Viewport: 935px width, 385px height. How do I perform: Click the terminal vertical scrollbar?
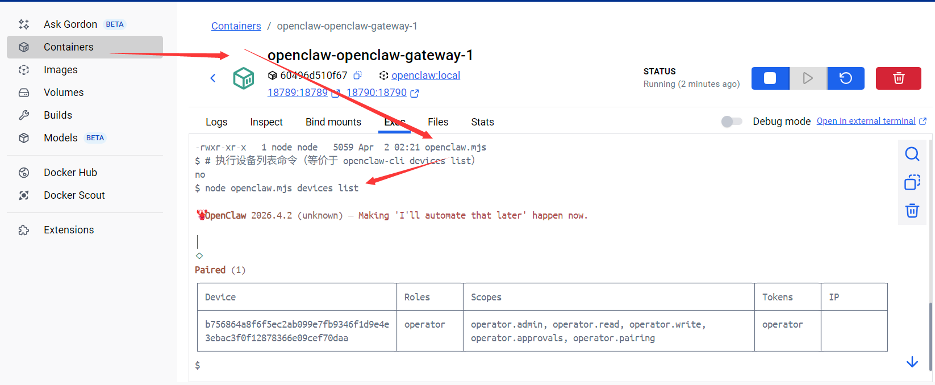point(930,336)
